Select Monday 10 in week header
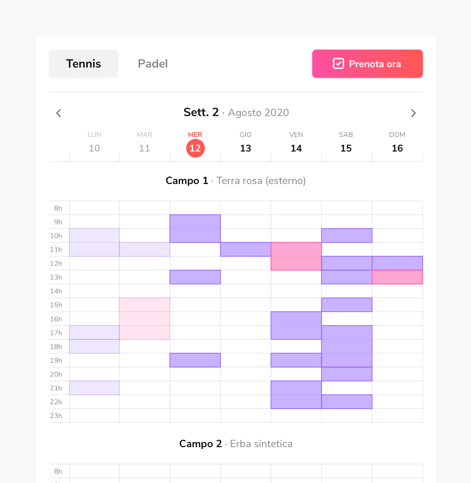This screenshot has width=471, height=483. (x=94, y=148)
